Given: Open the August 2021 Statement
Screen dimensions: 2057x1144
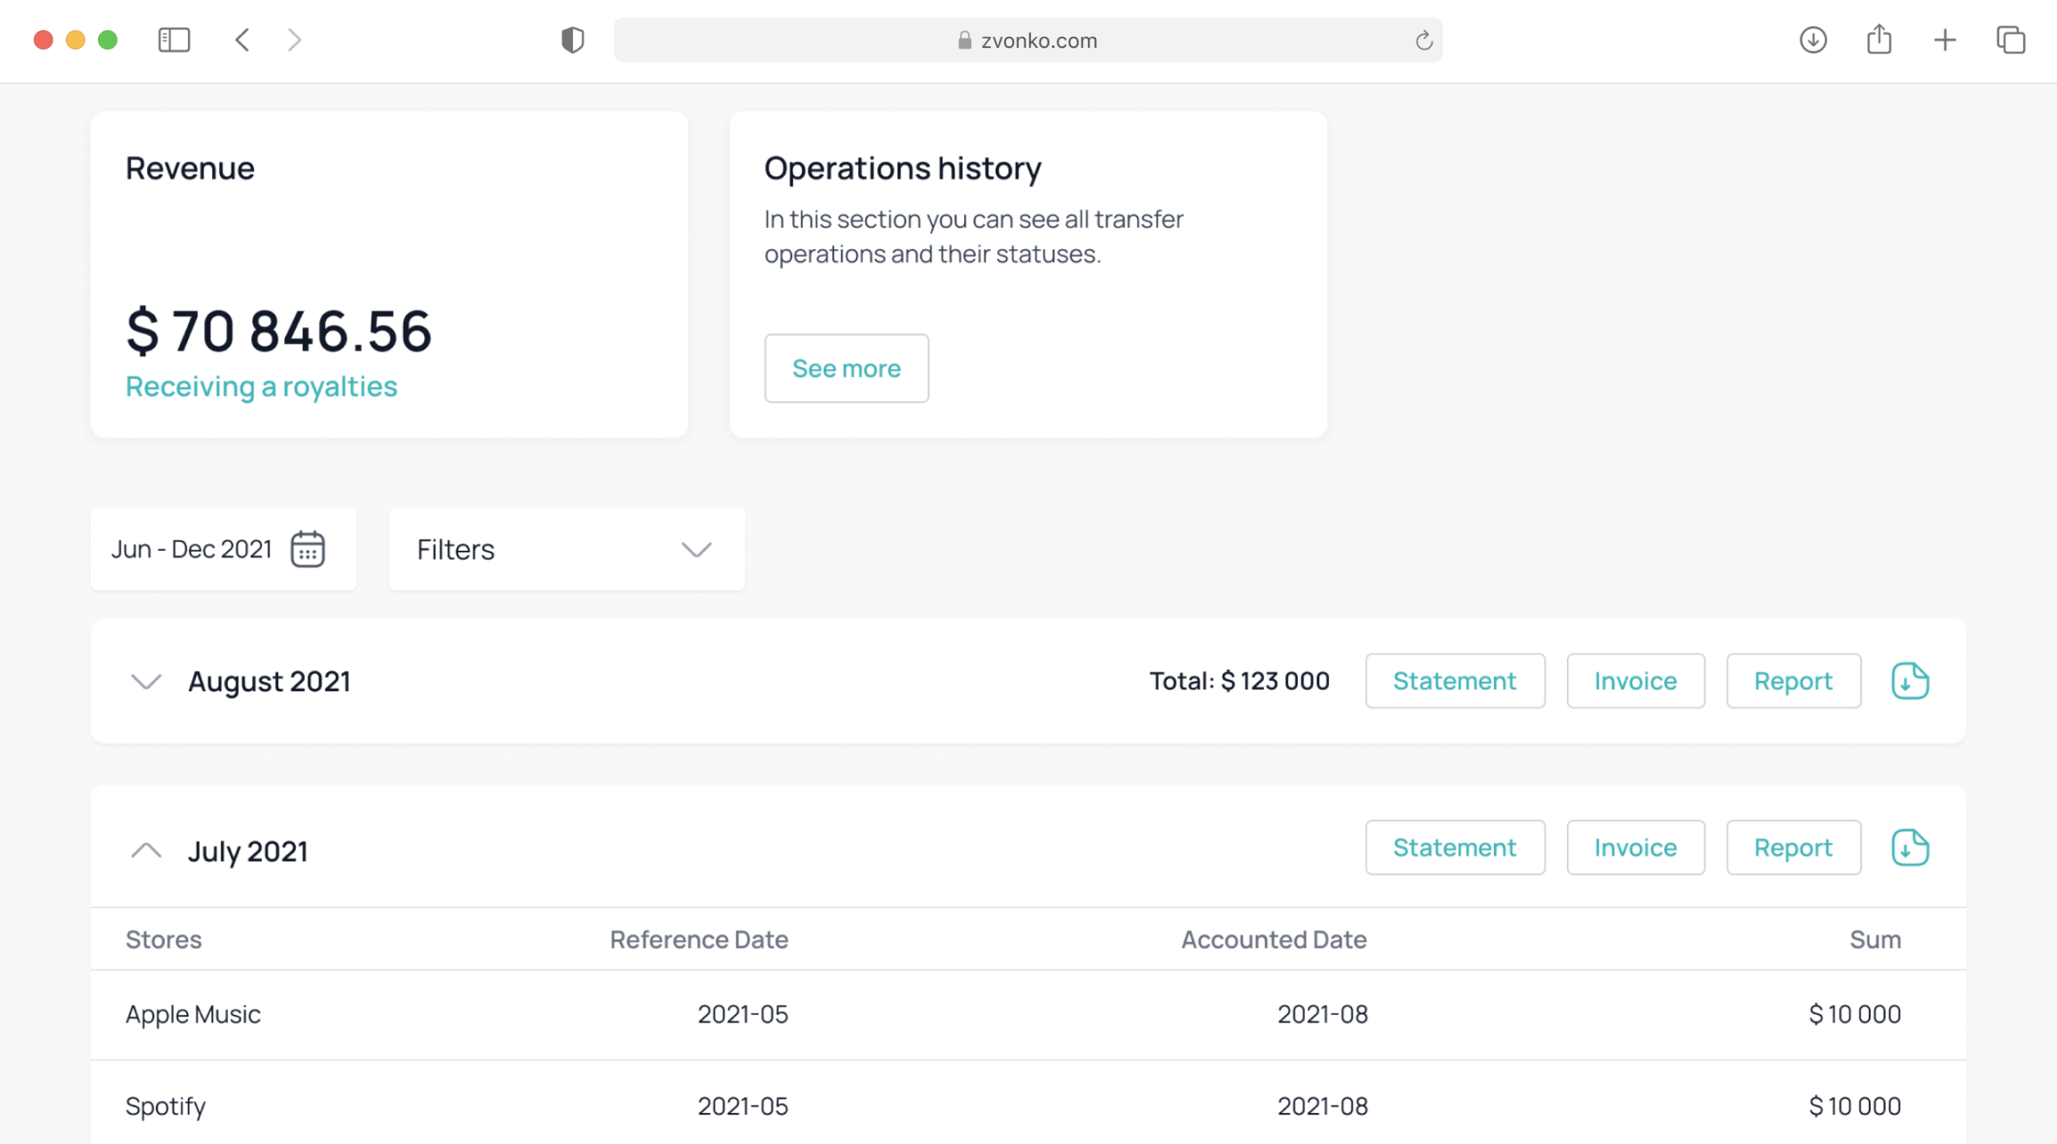Looking at the screenshot, I should pos(1455,681).
